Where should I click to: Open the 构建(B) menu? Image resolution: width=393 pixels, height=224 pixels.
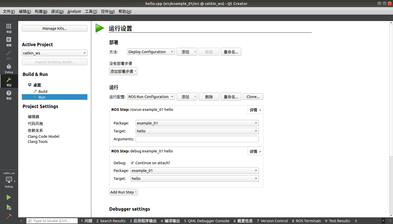pos(41,11)
